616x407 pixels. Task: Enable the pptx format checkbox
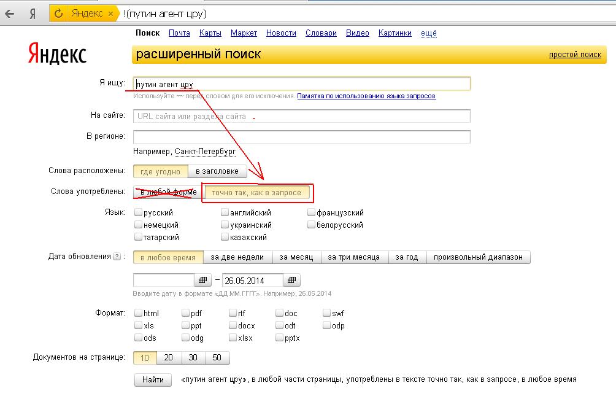(279, 338)
